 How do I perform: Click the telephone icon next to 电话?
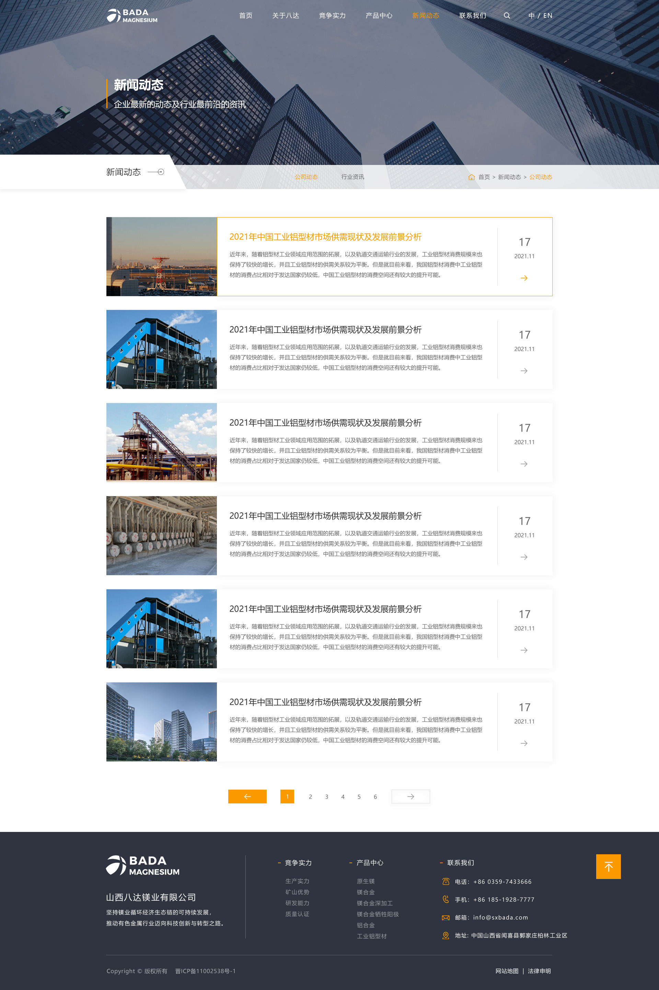(446, 881)
